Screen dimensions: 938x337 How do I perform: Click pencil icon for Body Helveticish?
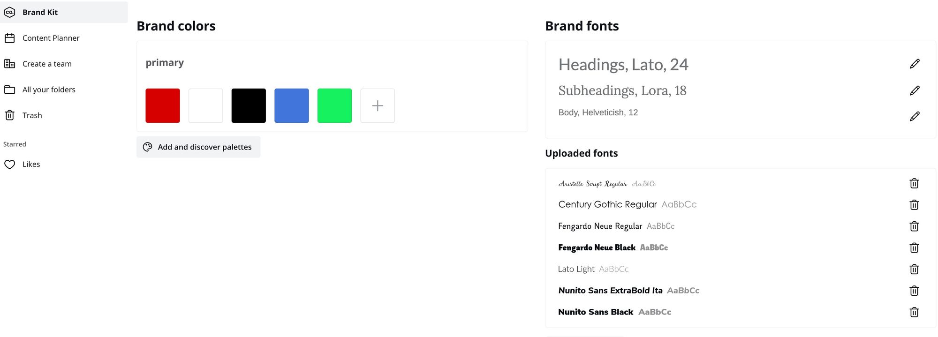point(914,116)
